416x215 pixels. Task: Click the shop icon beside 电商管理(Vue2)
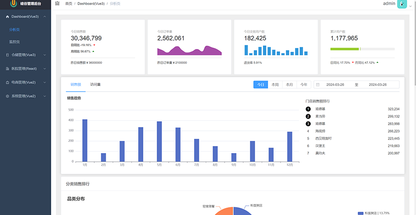[x=7, y=82]
